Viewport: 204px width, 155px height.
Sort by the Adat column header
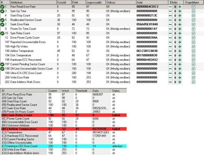pyautogui.click(x=152, y=2)
